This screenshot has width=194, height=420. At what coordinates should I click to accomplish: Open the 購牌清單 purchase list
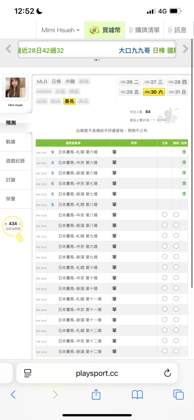coord(144,30)
